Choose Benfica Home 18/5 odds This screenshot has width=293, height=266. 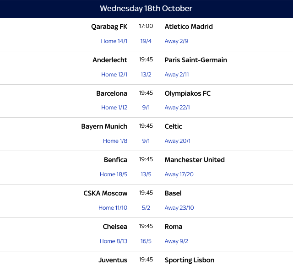pos(114,174)
